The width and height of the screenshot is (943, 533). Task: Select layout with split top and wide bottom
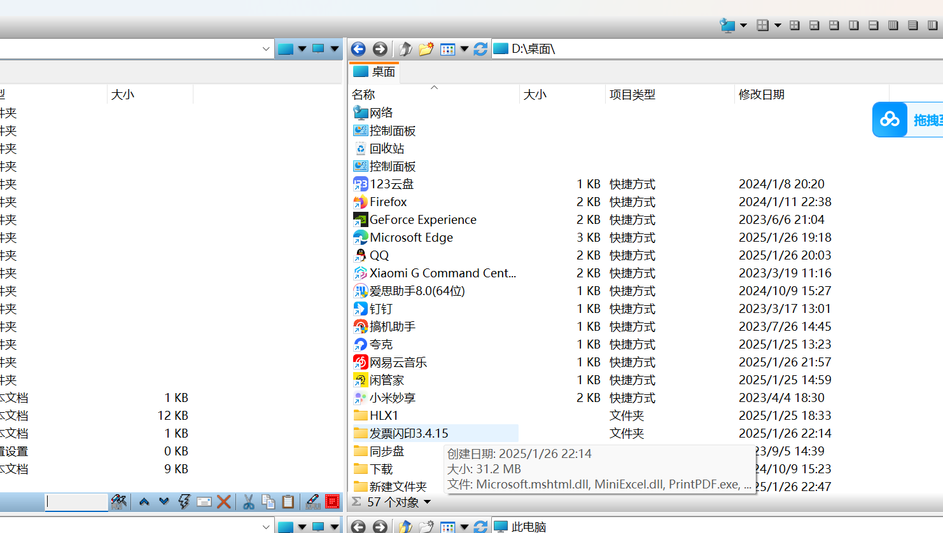(834, 25)
